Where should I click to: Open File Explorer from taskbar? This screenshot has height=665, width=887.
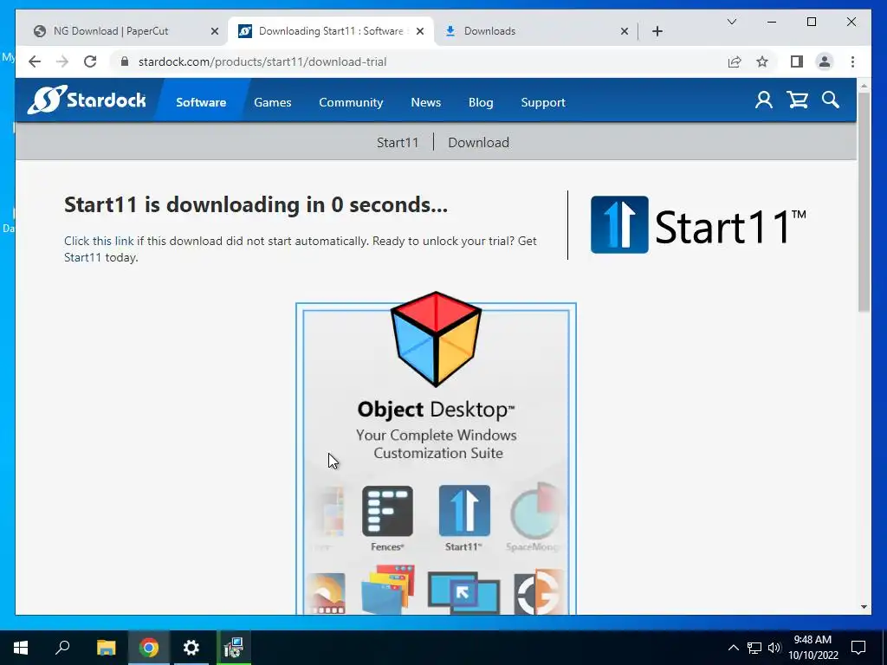click(x=106, y=648)
